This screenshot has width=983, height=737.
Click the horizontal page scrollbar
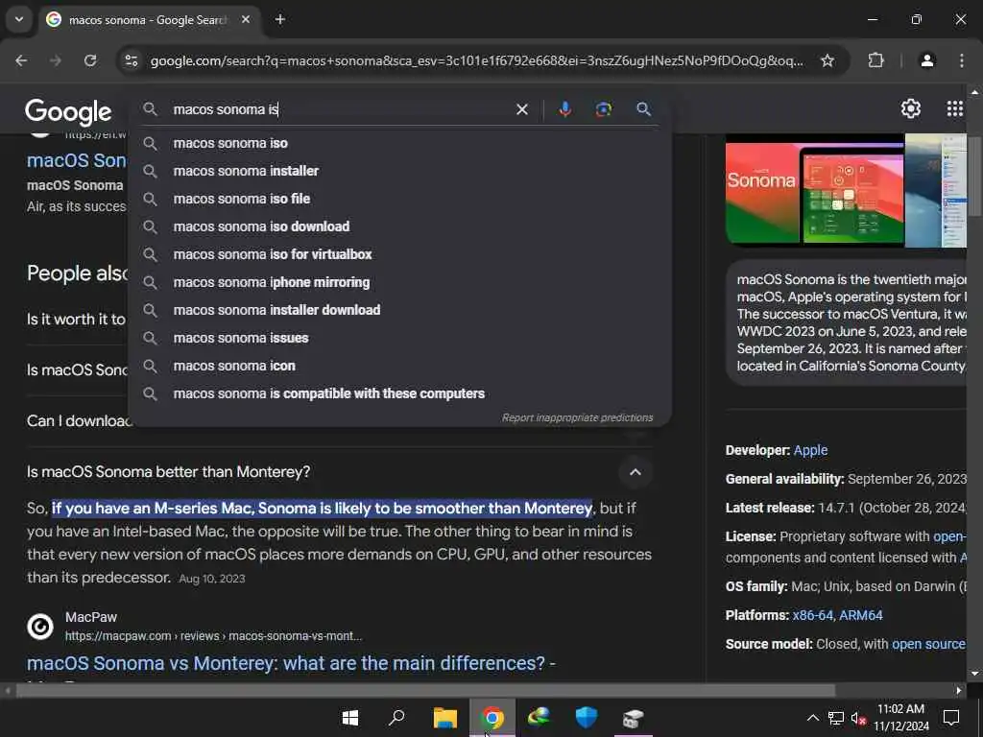(425, 691)
